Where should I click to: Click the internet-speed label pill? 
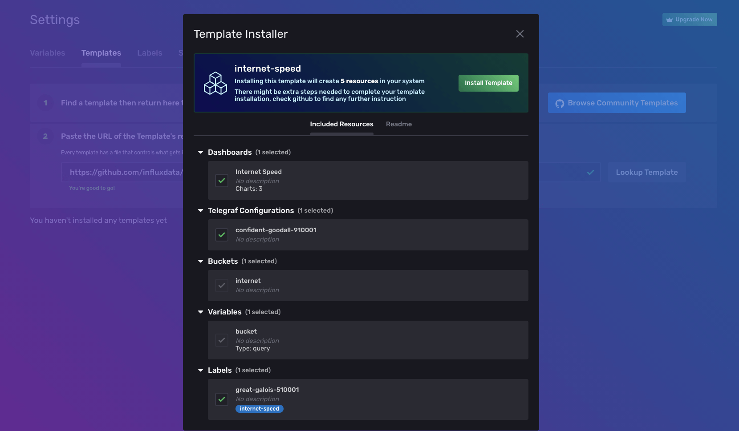point(259,408)
